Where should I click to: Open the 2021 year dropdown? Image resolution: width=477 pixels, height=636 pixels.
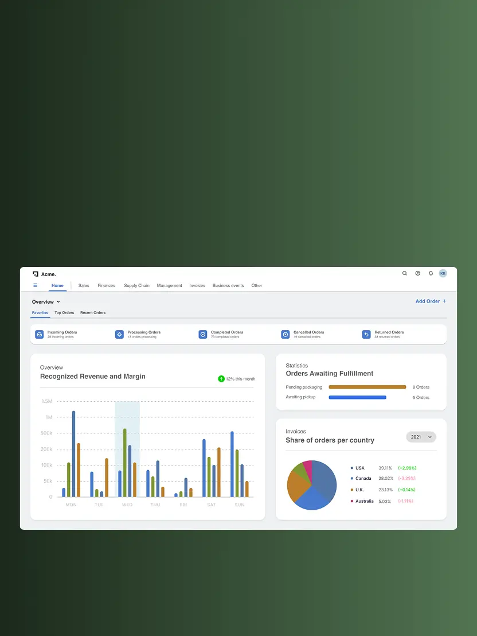click(421, 437)
